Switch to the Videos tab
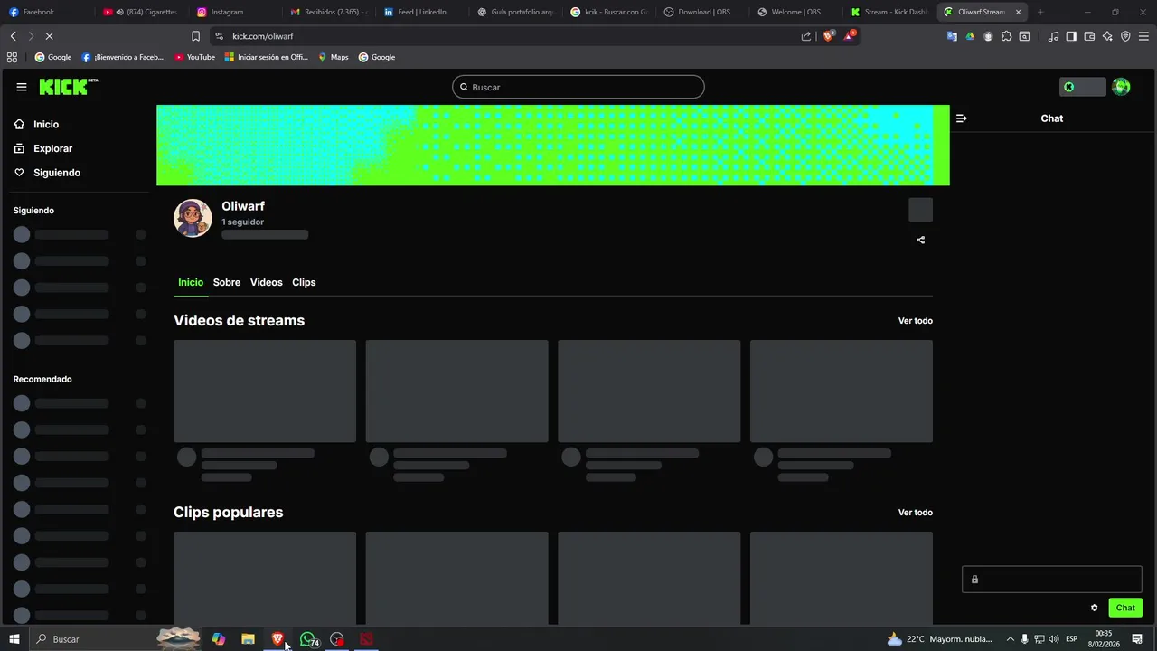The width and height of the screenshot is (1157, 651). tap(267, 282)
